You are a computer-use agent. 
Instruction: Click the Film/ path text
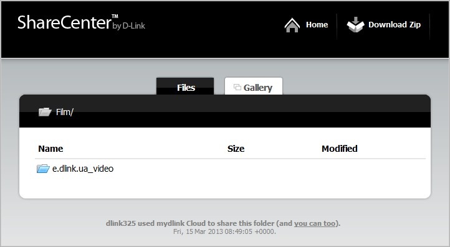pos(65,112)
